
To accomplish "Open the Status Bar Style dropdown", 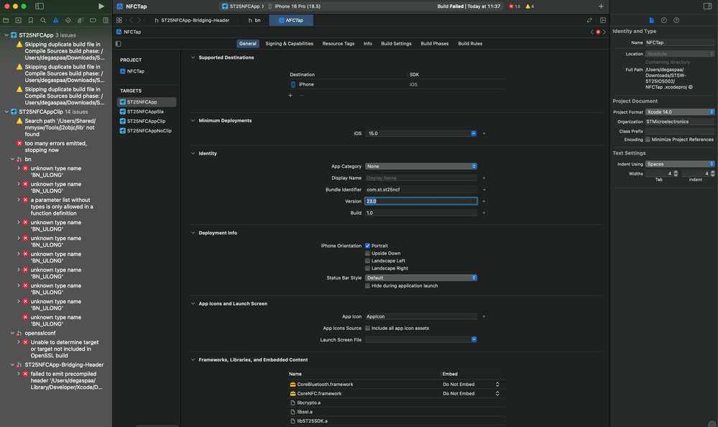I will tap(420, 277).
